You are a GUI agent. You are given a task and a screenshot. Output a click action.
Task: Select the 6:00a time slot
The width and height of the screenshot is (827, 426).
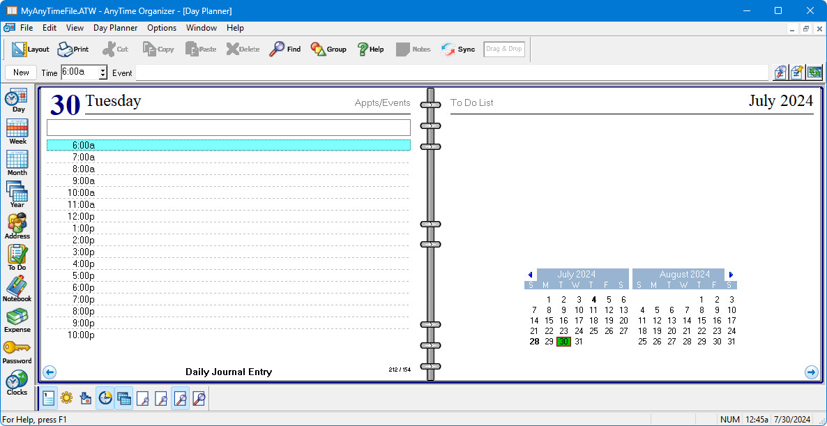click(229, 145)
